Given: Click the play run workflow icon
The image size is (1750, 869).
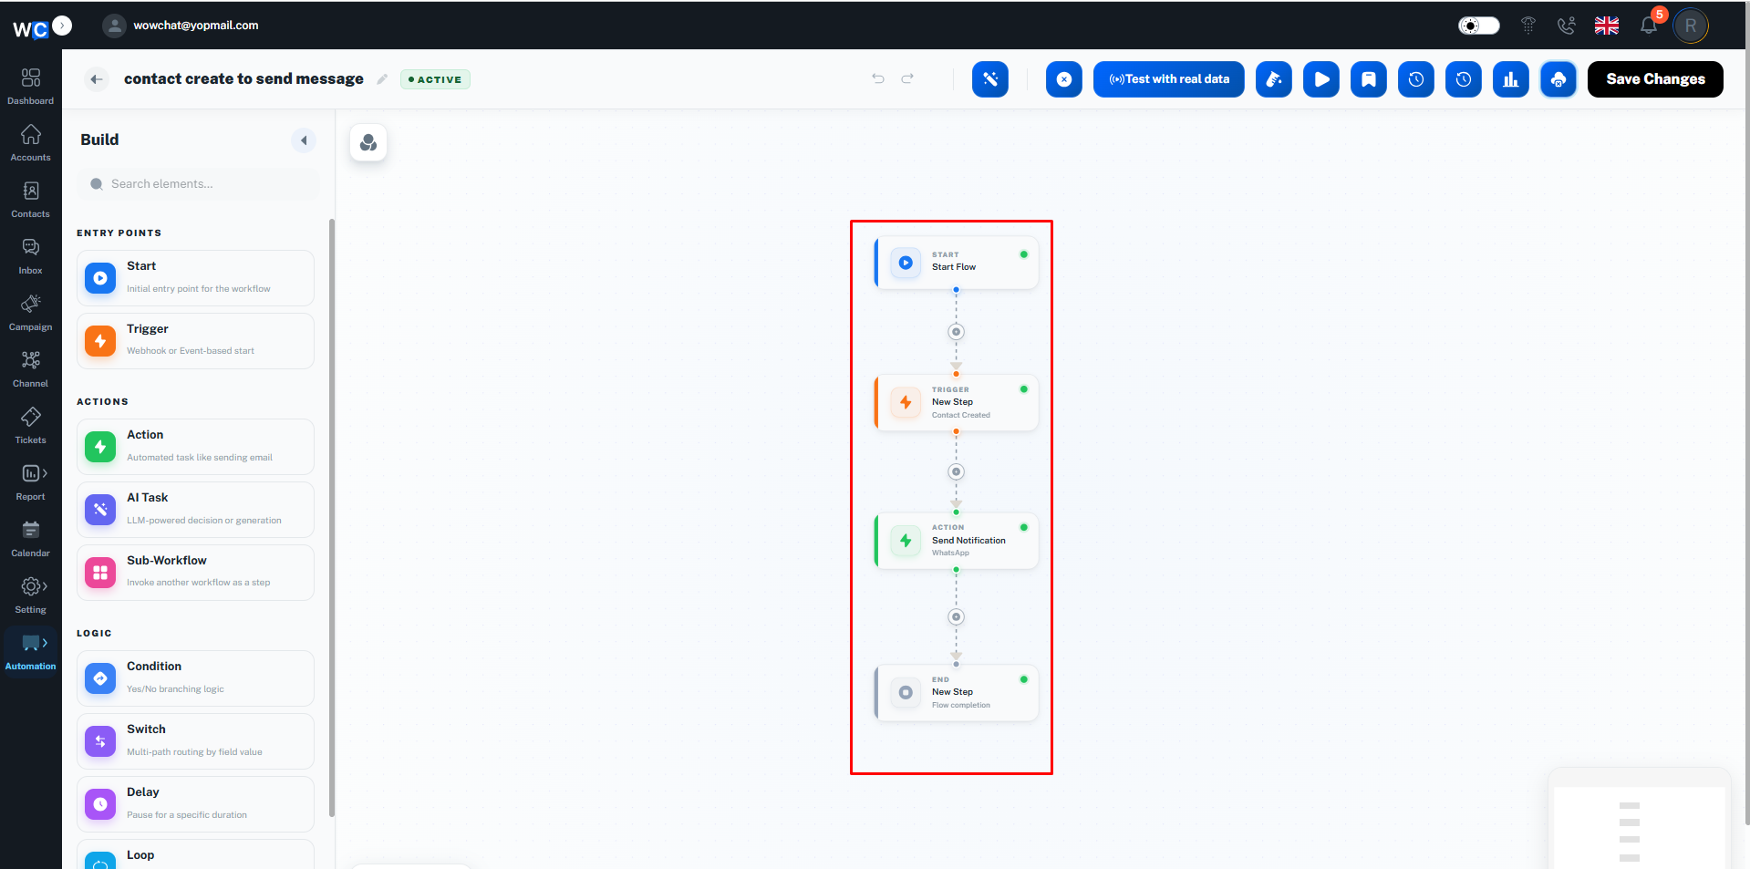Looking at the screenshot, I should pyautogui.click(x=1320, y=79).
